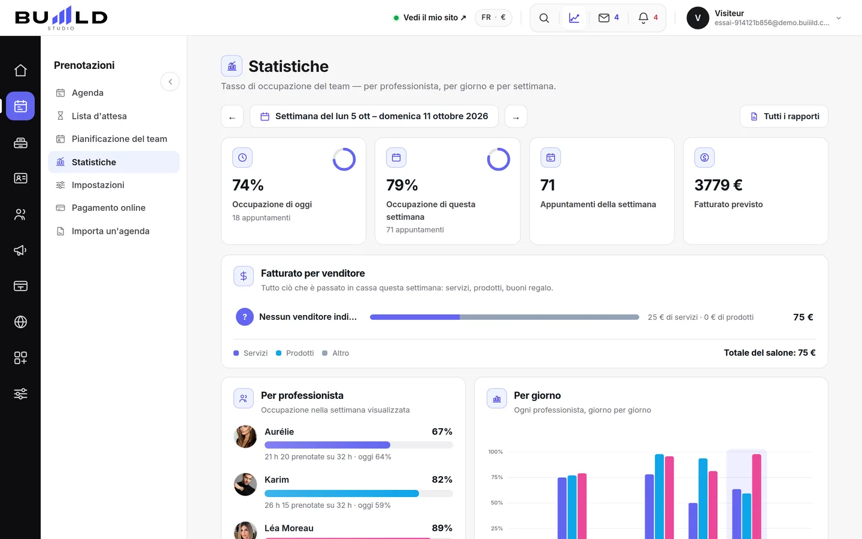
Task: Click the Tutti i rapporti button
Action: click(784, 116)
